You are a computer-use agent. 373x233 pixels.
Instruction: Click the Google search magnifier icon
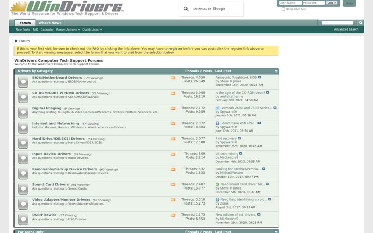(x=186, y=9)
